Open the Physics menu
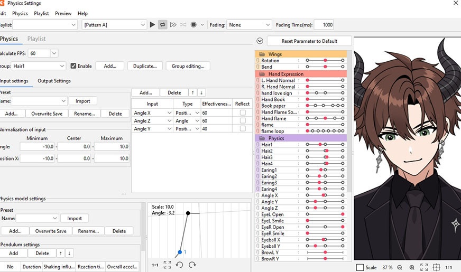Screen dimensions: 461x272 (20, 13)
